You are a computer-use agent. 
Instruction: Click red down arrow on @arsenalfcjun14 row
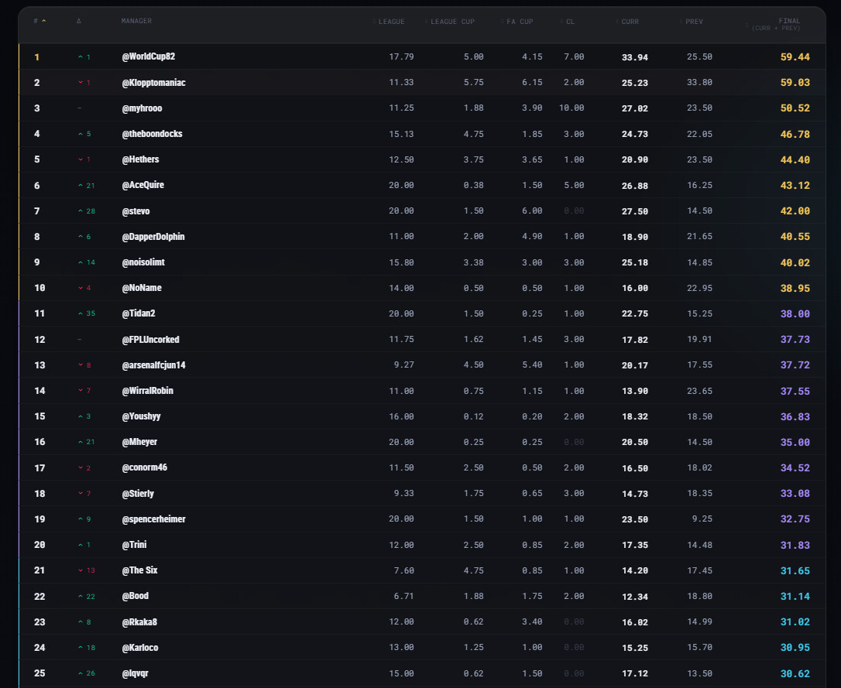(81, 365)
